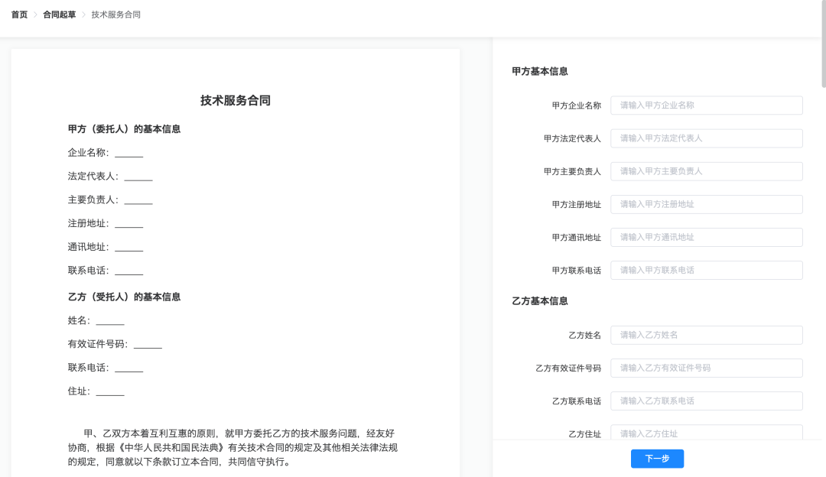Click the 法定代表人 line in document
The image size is (826, 477).
click(x=110, y=177)
